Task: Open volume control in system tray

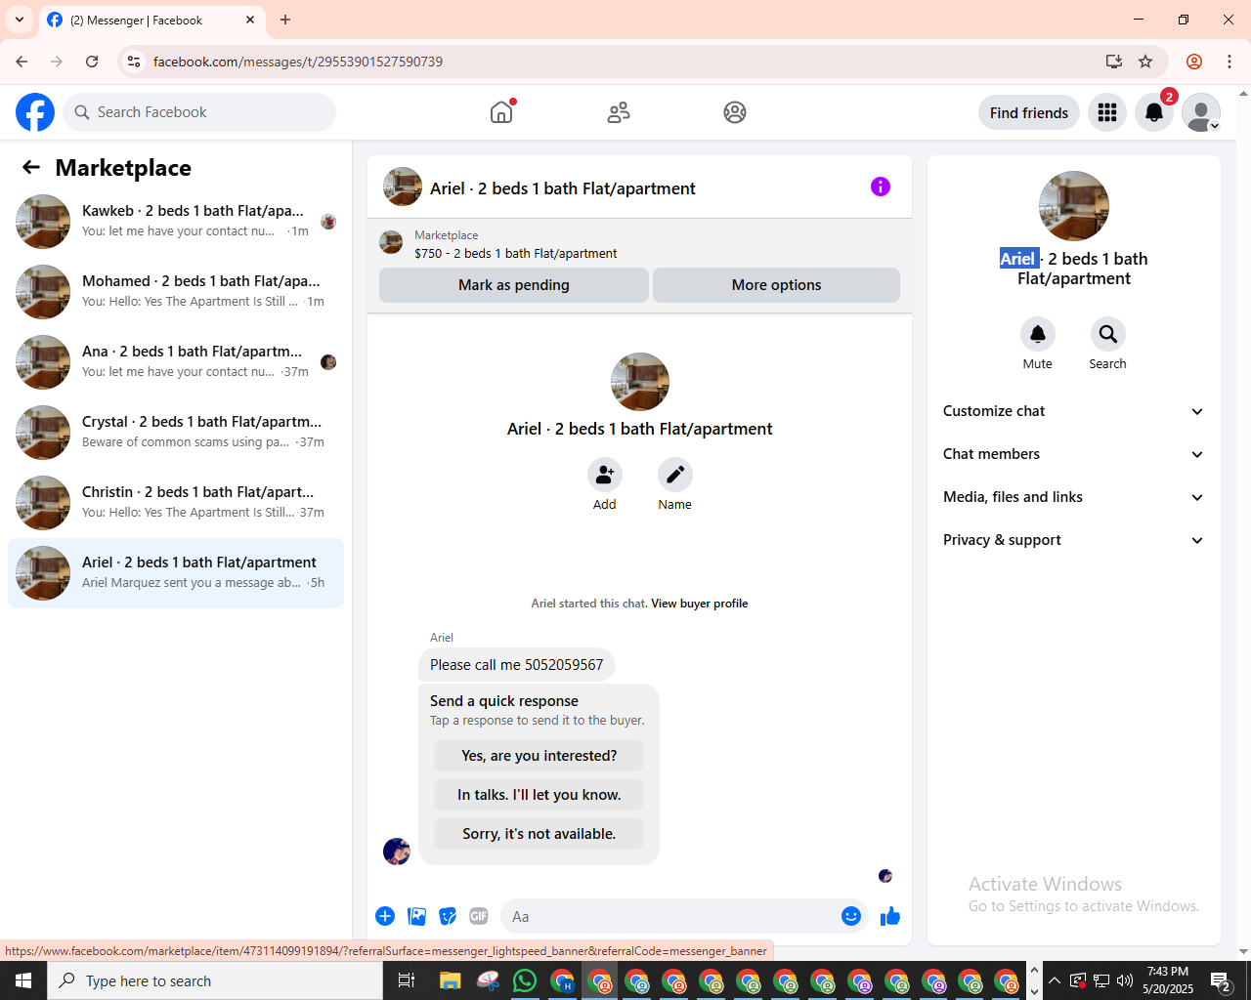Action: (x=1125, y=980)
